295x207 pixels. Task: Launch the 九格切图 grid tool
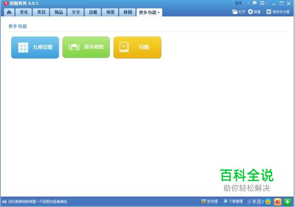pyautogui.click(x=35, y=47)
